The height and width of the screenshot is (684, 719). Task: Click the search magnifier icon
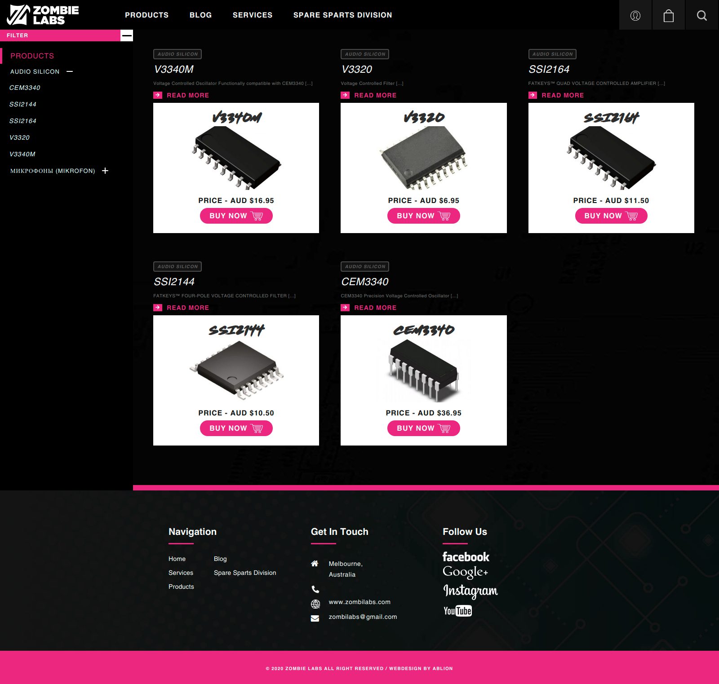pos(701,16)
